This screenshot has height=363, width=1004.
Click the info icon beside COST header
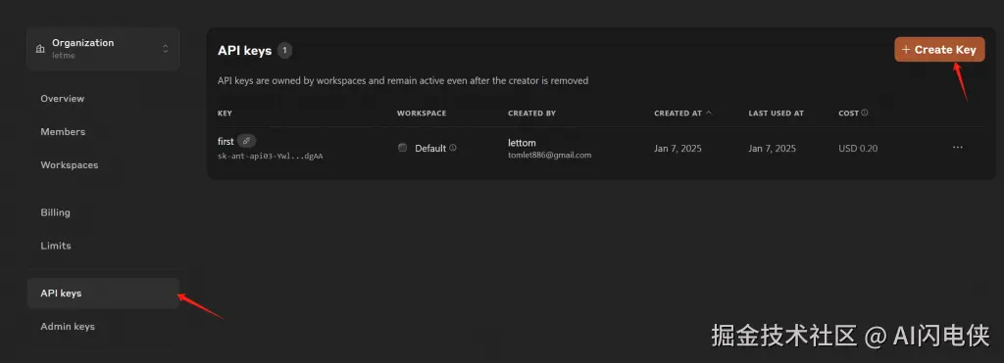[865, 113]
